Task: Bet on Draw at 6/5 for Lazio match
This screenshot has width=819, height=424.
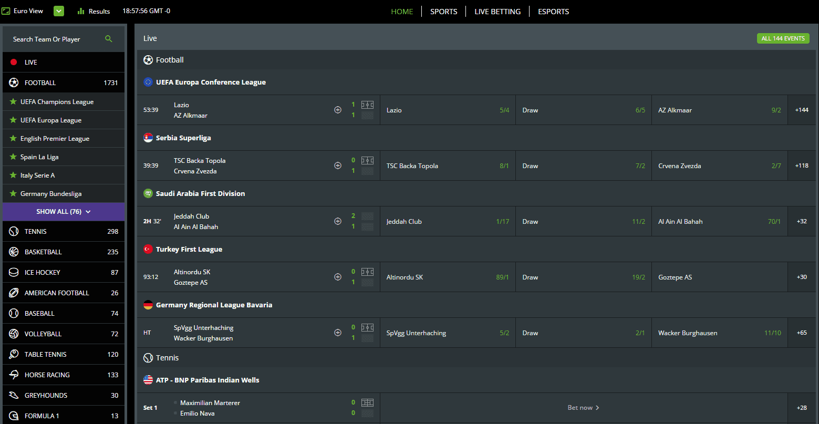Action: click(x=583, y=110)
